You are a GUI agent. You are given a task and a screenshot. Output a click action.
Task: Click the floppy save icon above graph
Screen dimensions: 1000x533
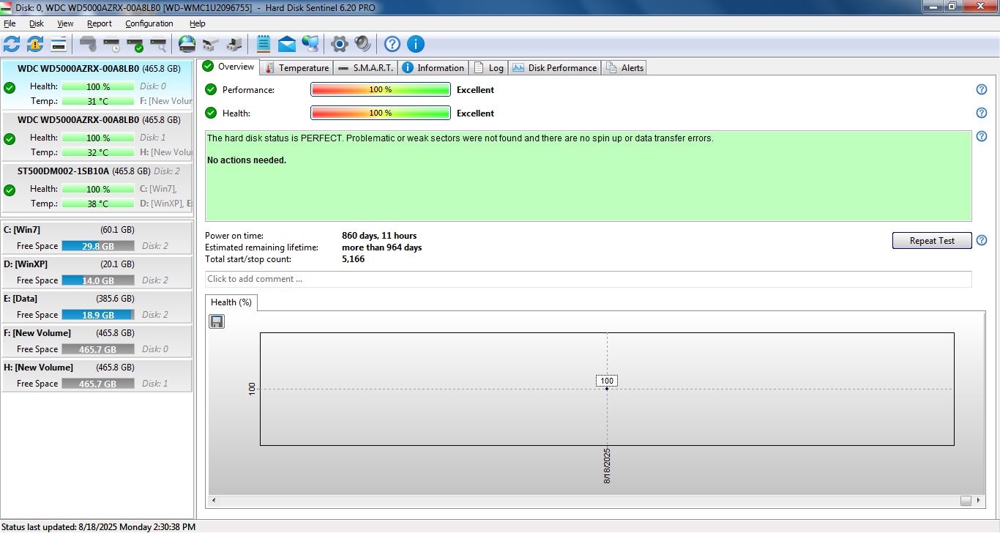click(217, 321)
